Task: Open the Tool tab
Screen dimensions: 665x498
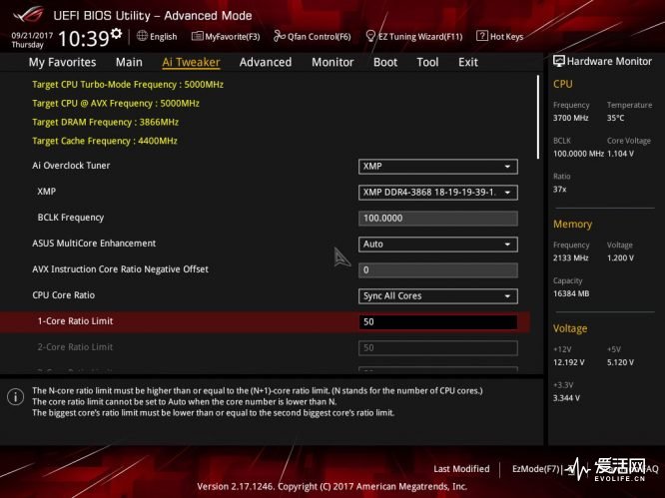Action: (x=427, y=62)
